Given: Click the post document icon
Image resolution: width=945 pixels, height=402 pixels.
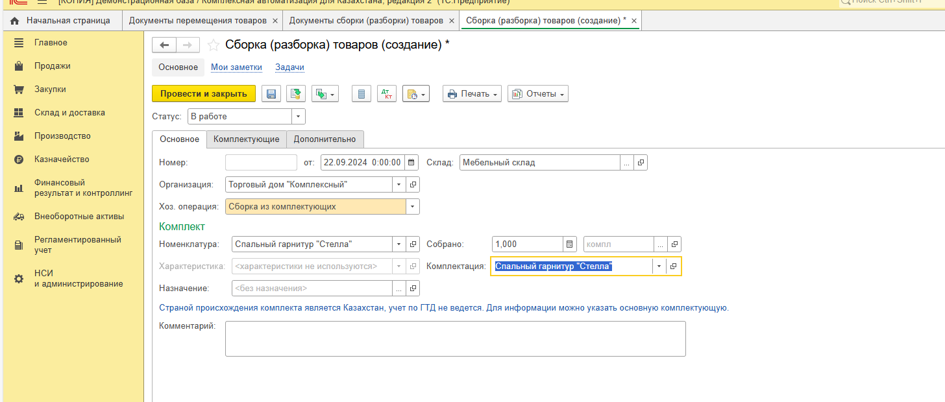Looking at the screenshot, I should 296,94.
